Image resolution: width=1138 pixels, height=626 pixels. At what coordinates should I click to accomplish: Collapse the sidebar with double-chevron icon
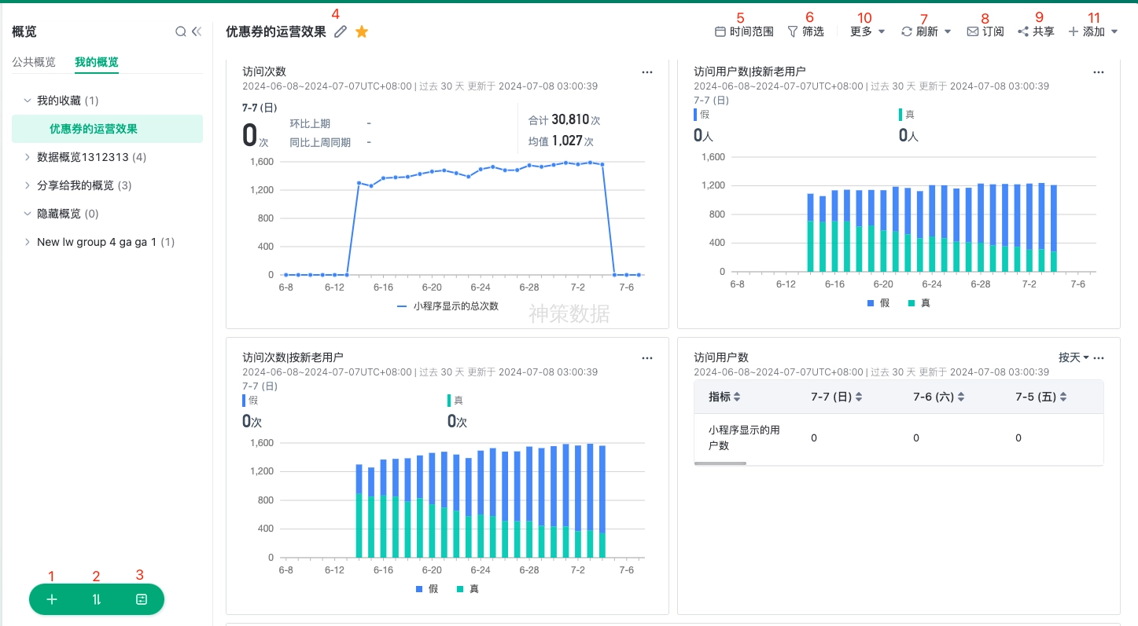[x=197, y=31]
